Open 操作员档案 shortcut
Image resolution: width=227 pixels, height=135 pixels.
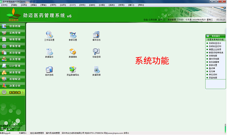pos(214,59)
